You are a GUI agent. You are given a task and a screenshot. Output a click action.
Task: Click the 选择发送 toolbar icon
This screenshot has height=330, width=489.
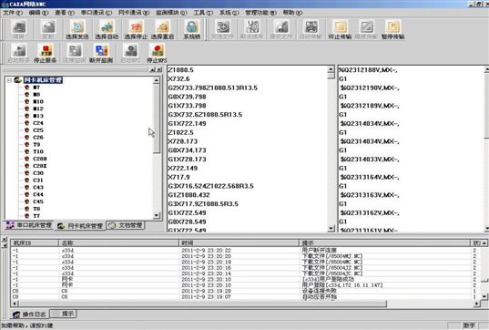(77, 26)
